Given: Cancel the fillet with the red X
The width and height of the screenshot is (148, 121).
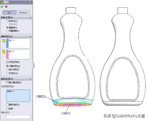Looking at the screenshot, I should (6, 6).
